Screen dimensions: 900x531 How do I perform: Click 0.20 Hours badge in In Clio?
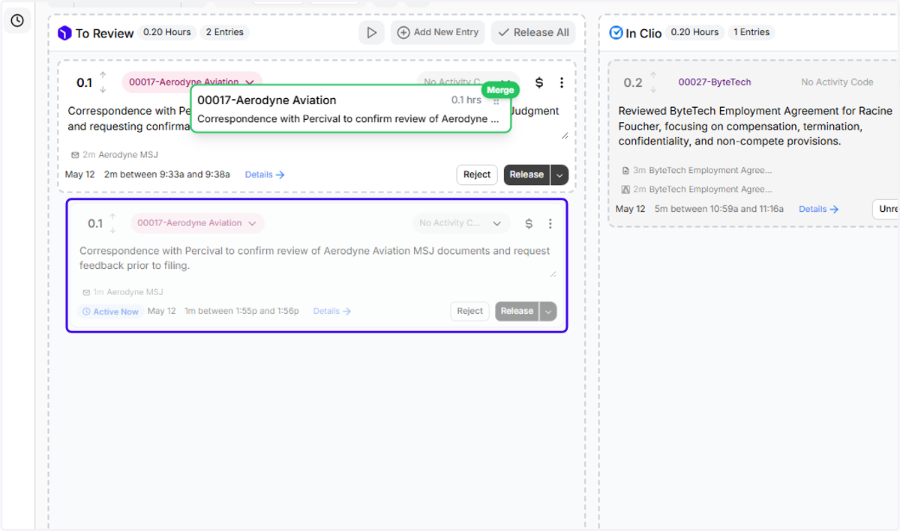click(x=694, y=32)
